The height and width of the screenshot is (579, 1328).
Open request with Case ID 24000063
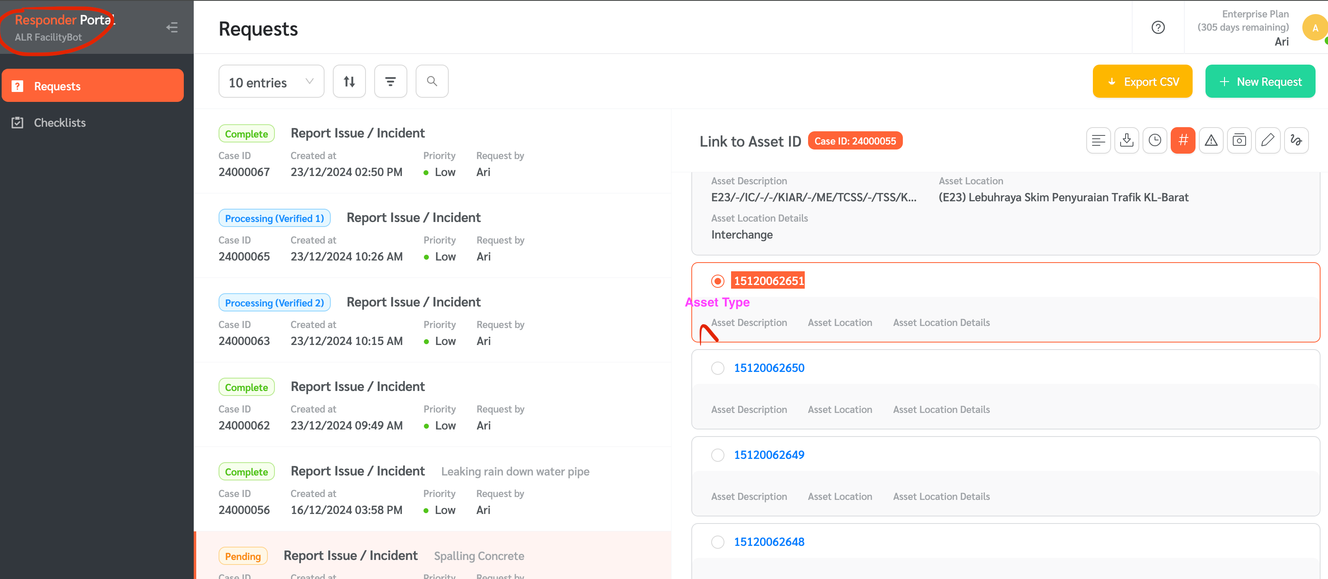[x=432, y=321]
